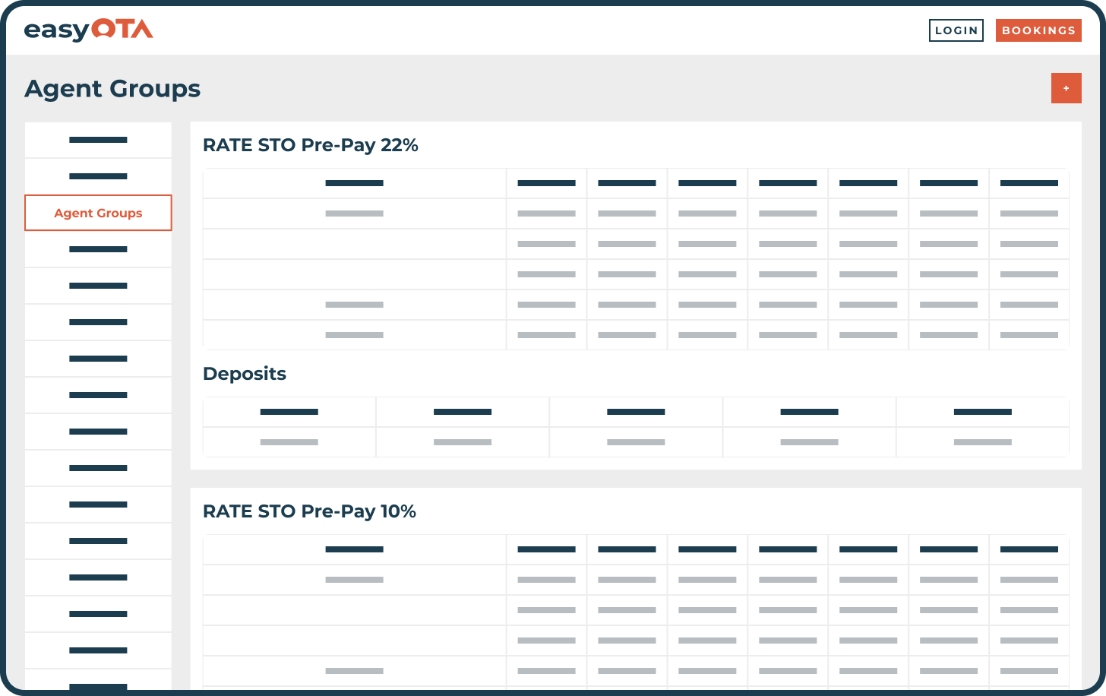The image size is (1106, 696).
Task: Click first column header in Pre-Pay 10% table
Action: pyautogui.click(x=354, y=549)
